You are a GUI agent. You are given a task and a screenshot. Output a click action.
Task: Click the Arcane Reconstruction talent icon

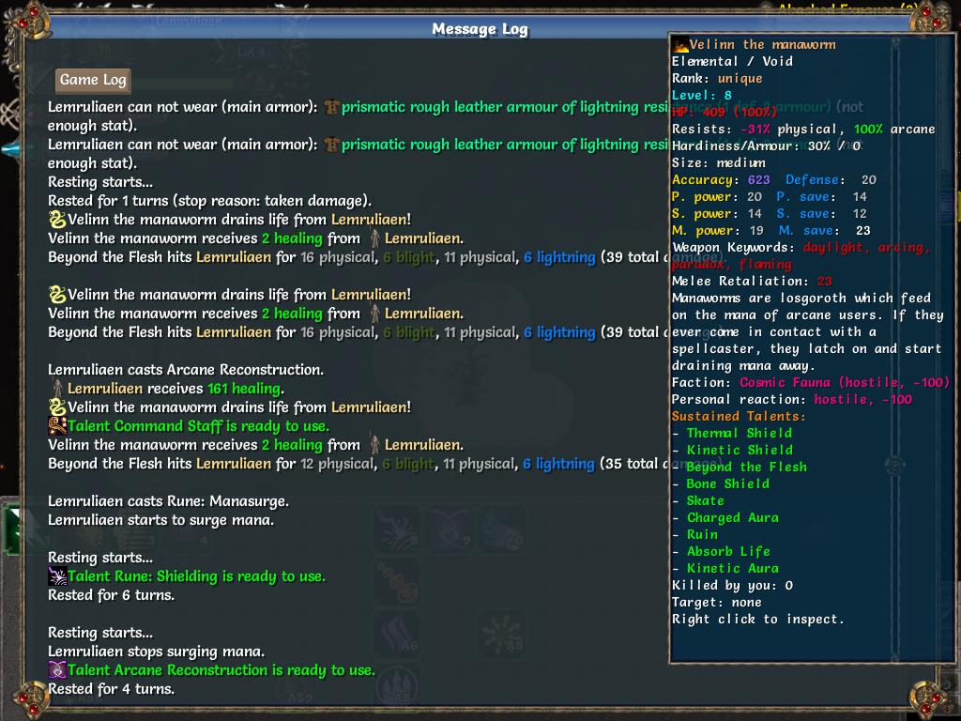57,670
